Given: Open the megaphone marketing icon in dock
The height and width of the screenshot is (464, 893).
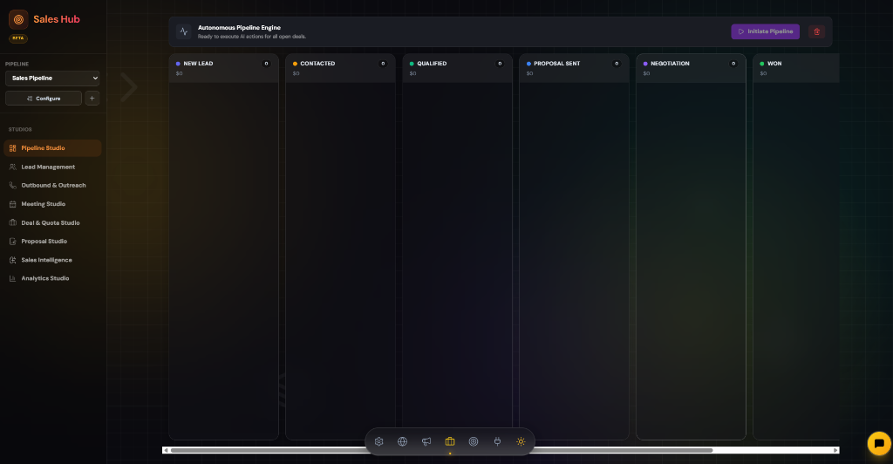Looking at the screenshot, I should point(426,442).
